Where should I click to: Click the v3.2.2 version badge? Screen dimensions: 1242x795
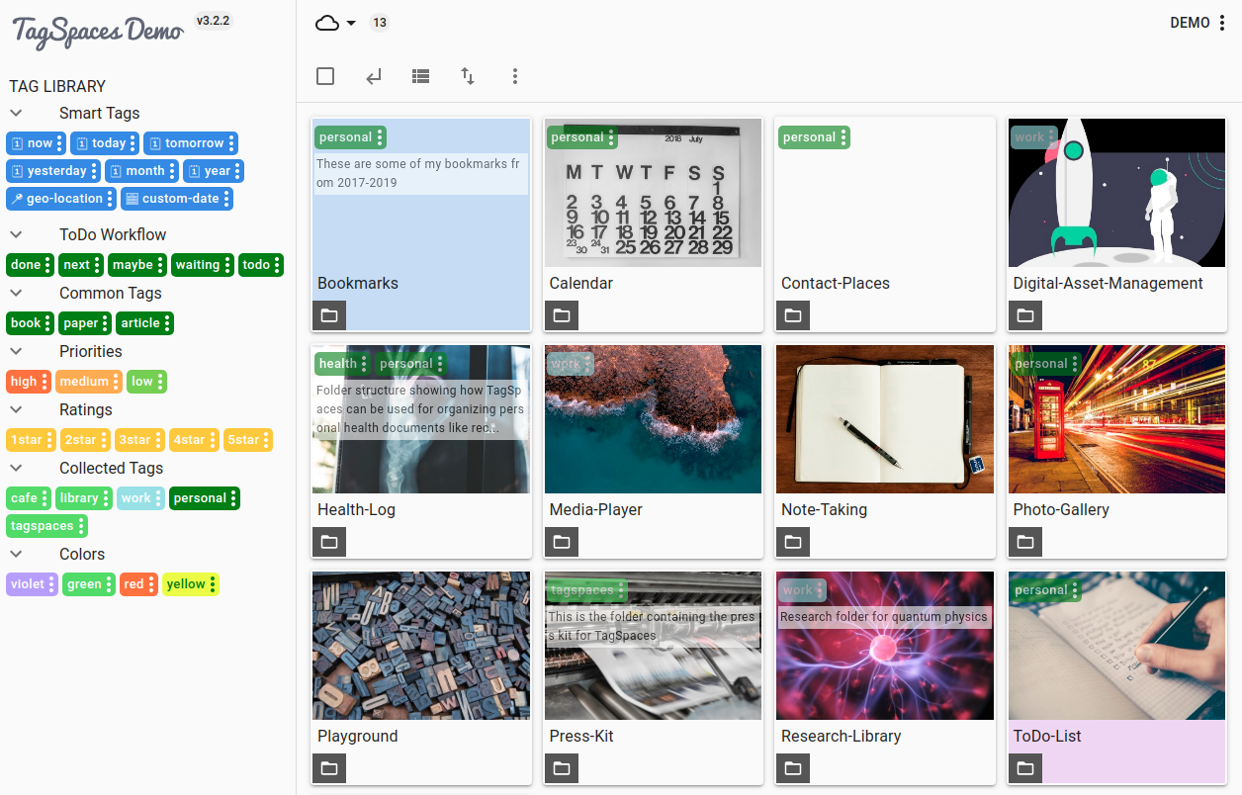[x=213, y=20]
